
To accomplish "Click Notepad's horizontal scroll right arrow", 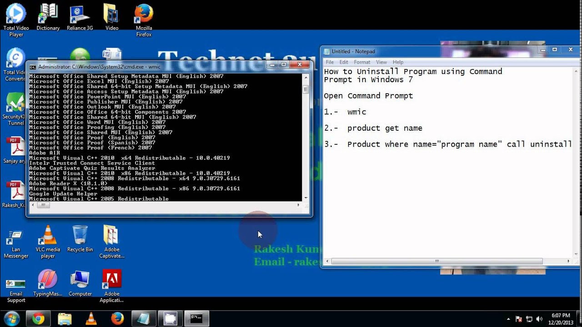I will (569, 261).
